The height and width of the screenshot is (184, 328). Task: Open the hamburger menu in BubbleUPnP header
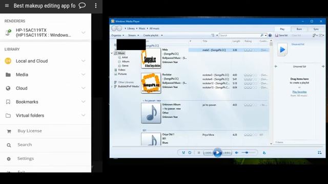[x=7, y=6]
